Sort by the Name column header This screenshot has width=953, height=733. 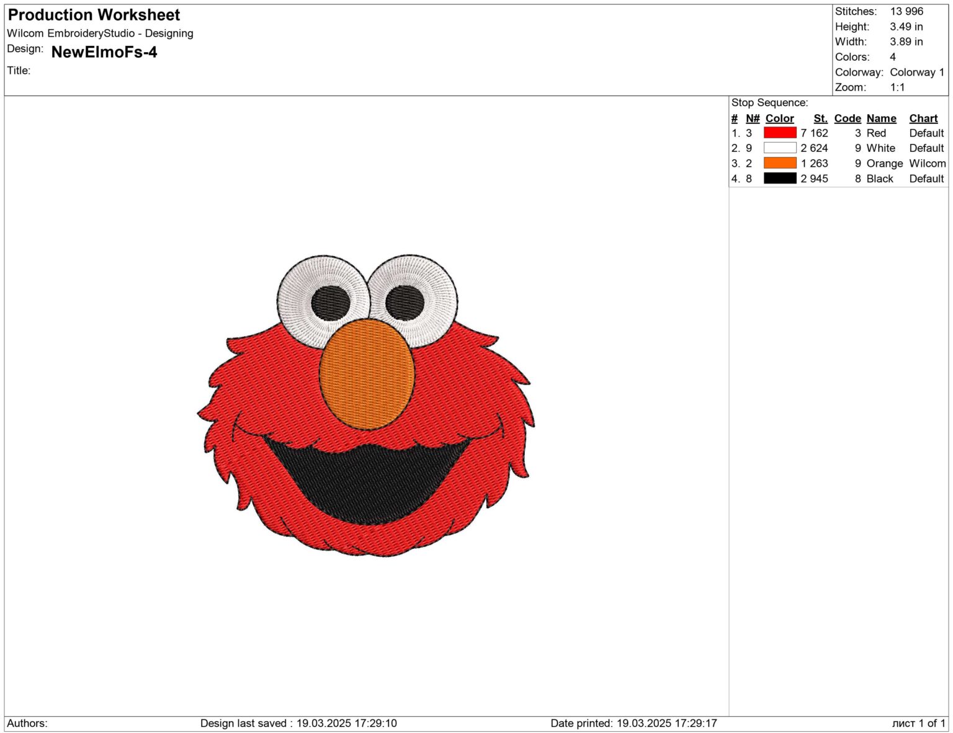(880, 118)
